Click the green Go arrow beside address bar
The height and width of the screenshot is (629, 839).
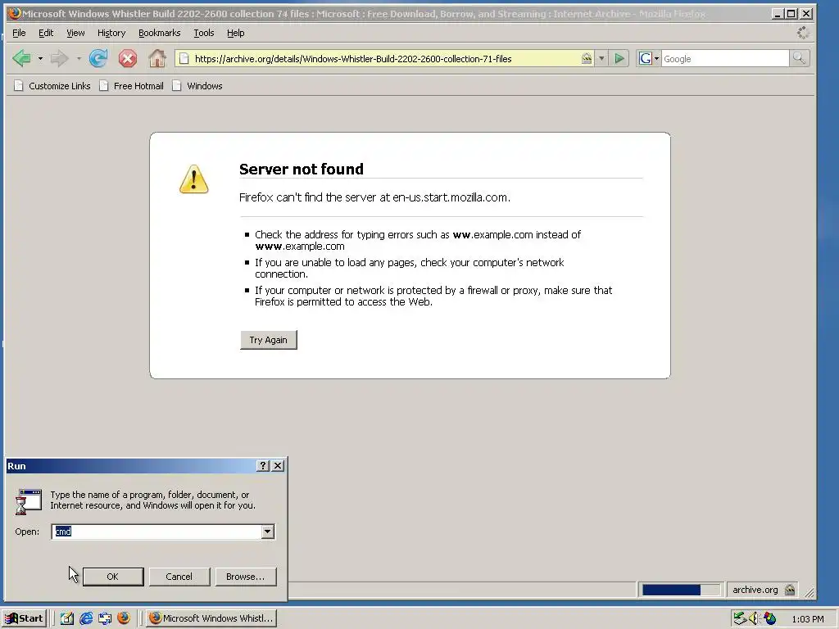tap(619, 58)
